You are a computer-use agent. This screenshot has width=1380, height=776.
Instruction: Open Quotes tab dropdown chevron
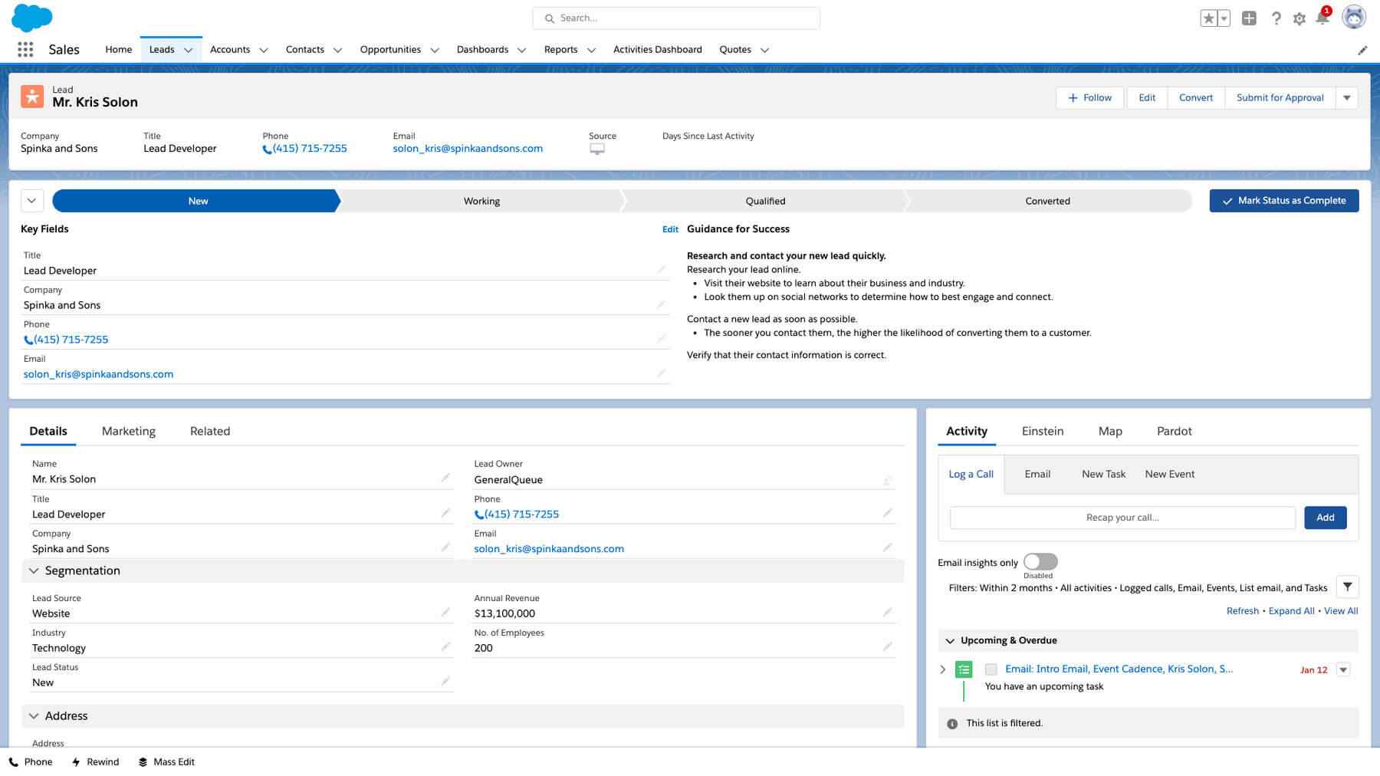point(764,50)
